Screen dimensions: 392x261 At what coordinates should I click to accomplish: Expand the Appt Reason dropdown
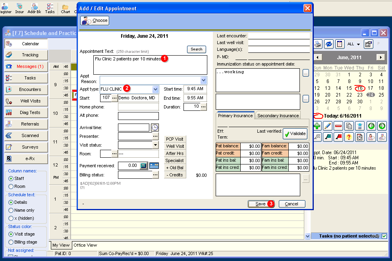[203, 80]
